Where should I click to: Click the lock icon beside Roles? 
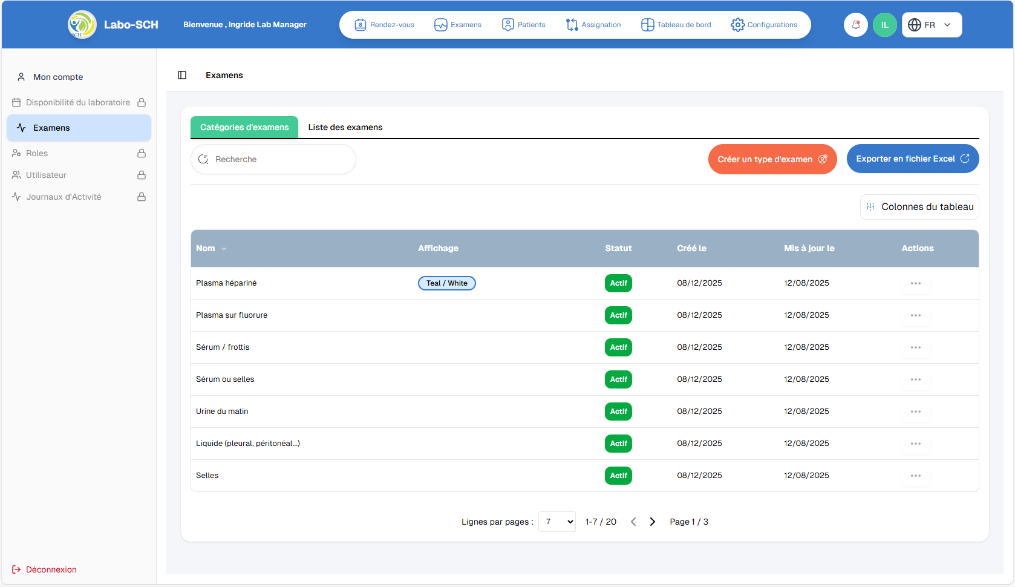pyautogui.click(x=142, y=153)
